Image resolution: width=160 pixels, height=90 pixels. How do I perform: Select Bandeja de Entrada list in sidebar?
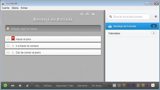(x=132, y=26)
